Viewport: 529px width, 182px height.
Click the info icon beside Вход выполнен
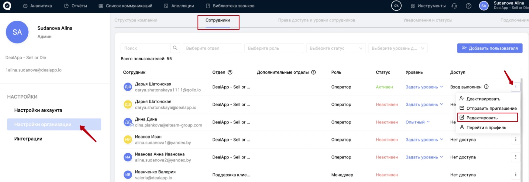pyautogui.click(x=486, y=87)
